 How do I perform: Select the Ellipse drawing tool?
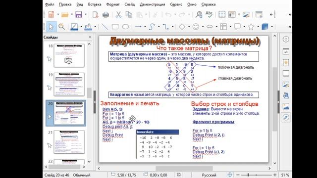pyautogui.click(x=125, y=27)
